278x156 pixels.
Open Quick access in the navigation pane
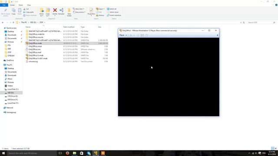tap(11, 28)
